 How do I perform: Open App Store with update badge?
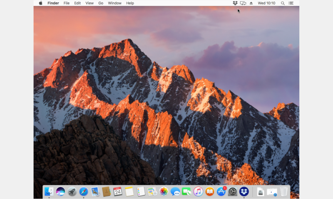(221, 192)
